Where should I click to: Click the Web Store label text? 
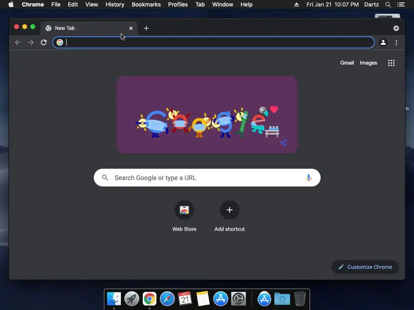pos(184,229)
